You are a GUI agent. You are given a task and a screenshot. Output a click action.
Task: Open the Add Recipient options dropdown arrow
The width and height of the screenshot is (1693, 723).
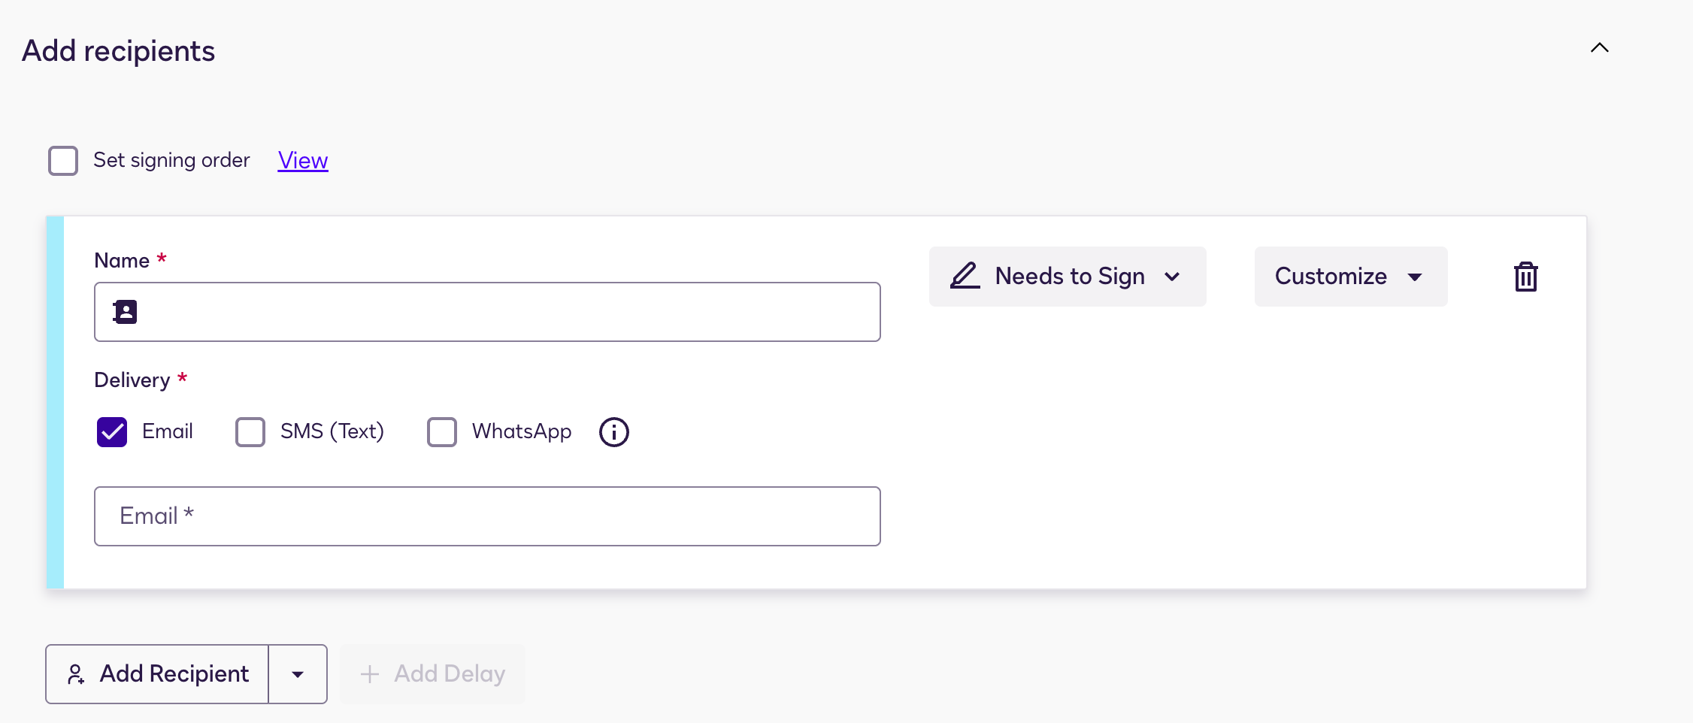click(298, 674)
